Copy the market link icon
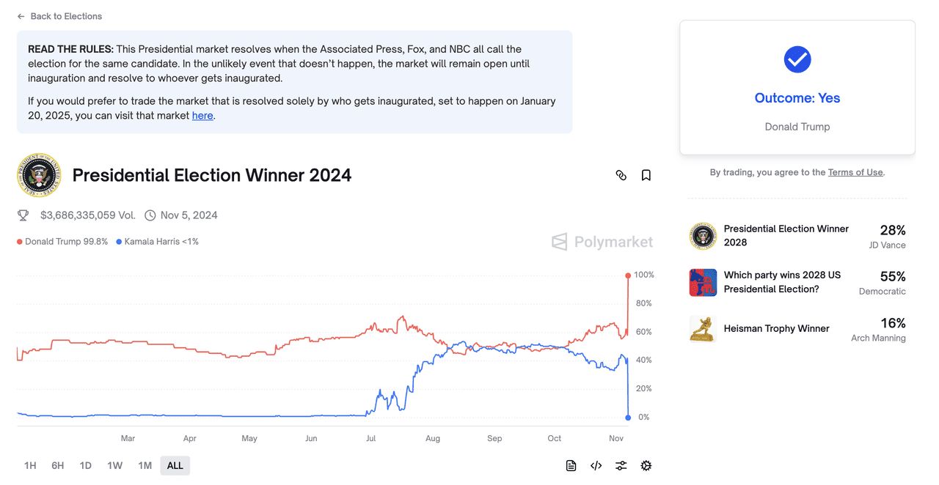 (621, 175)
